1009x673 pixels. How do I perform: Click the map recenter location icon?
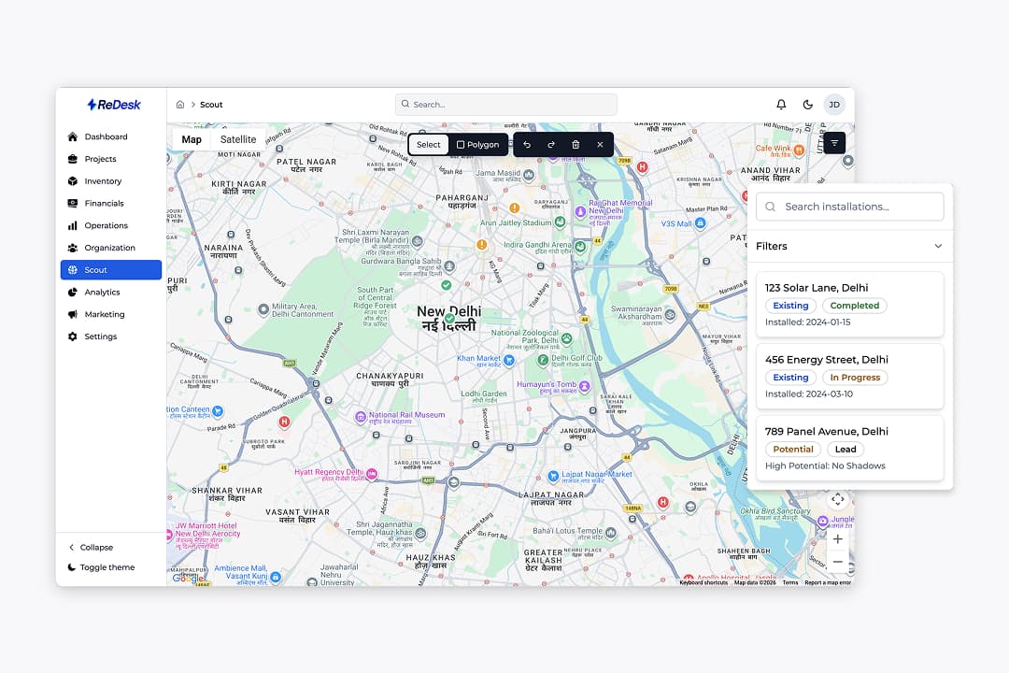837,499
